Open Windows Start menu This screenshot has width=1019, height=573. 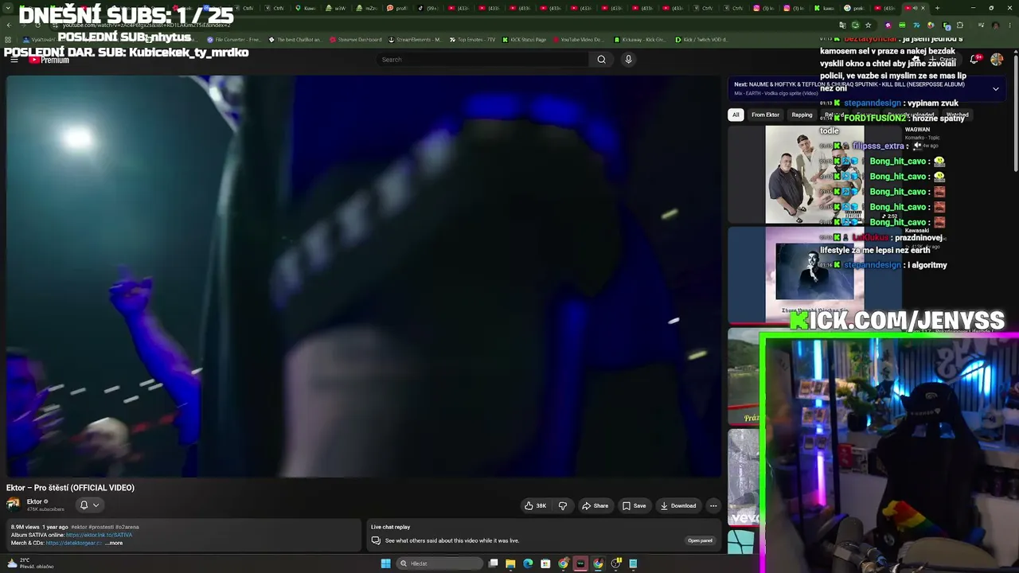[x=385, y=563]
